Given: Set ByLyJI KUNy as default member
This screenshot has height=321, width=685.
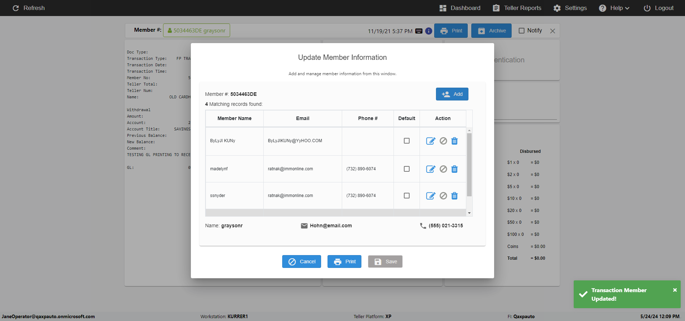Looking at the screenshot, I should tap(407, 141).
